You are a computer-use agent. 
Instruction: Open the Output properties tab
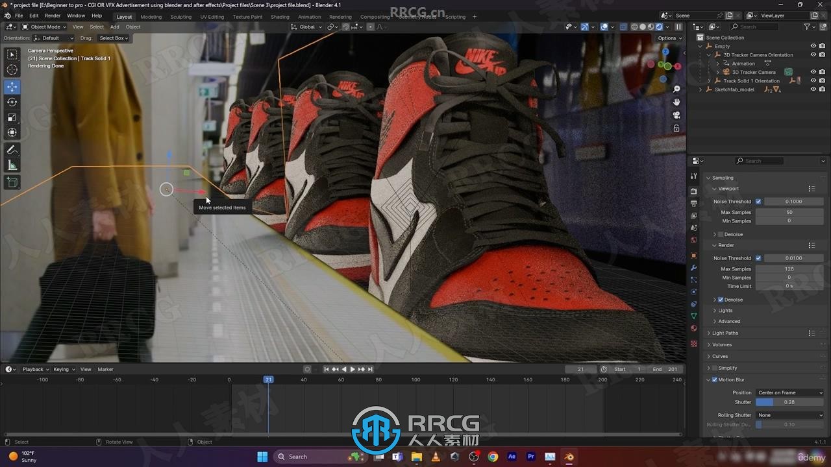point(693,204)
